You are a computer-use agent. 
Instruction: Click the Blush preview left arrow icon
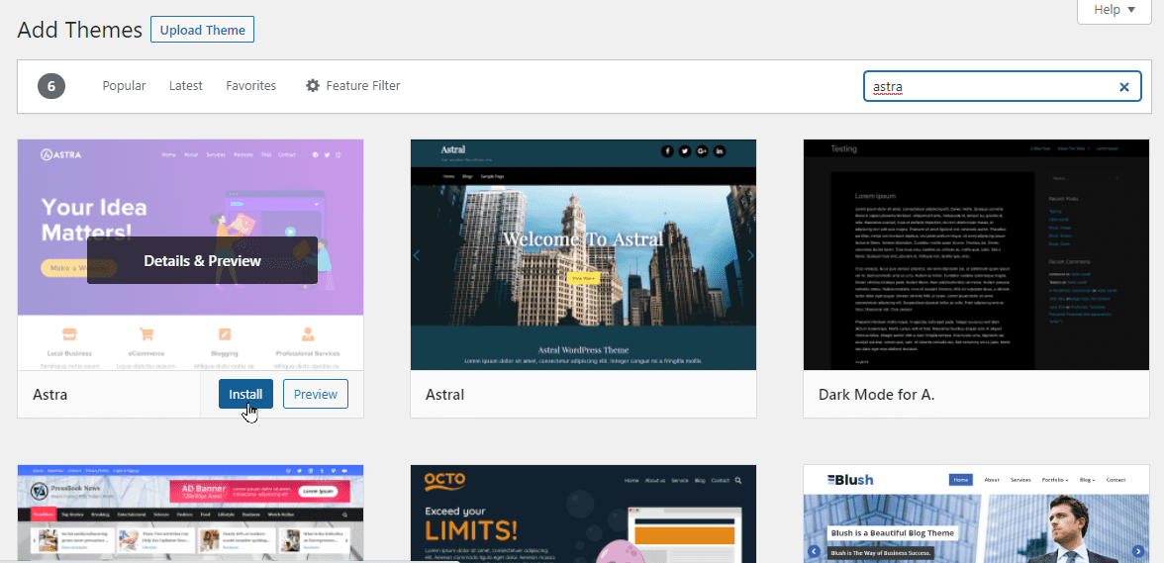[x=815, y=551]
